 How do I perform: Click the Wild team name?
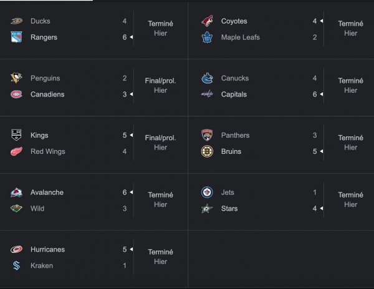(x=39, y=209)
